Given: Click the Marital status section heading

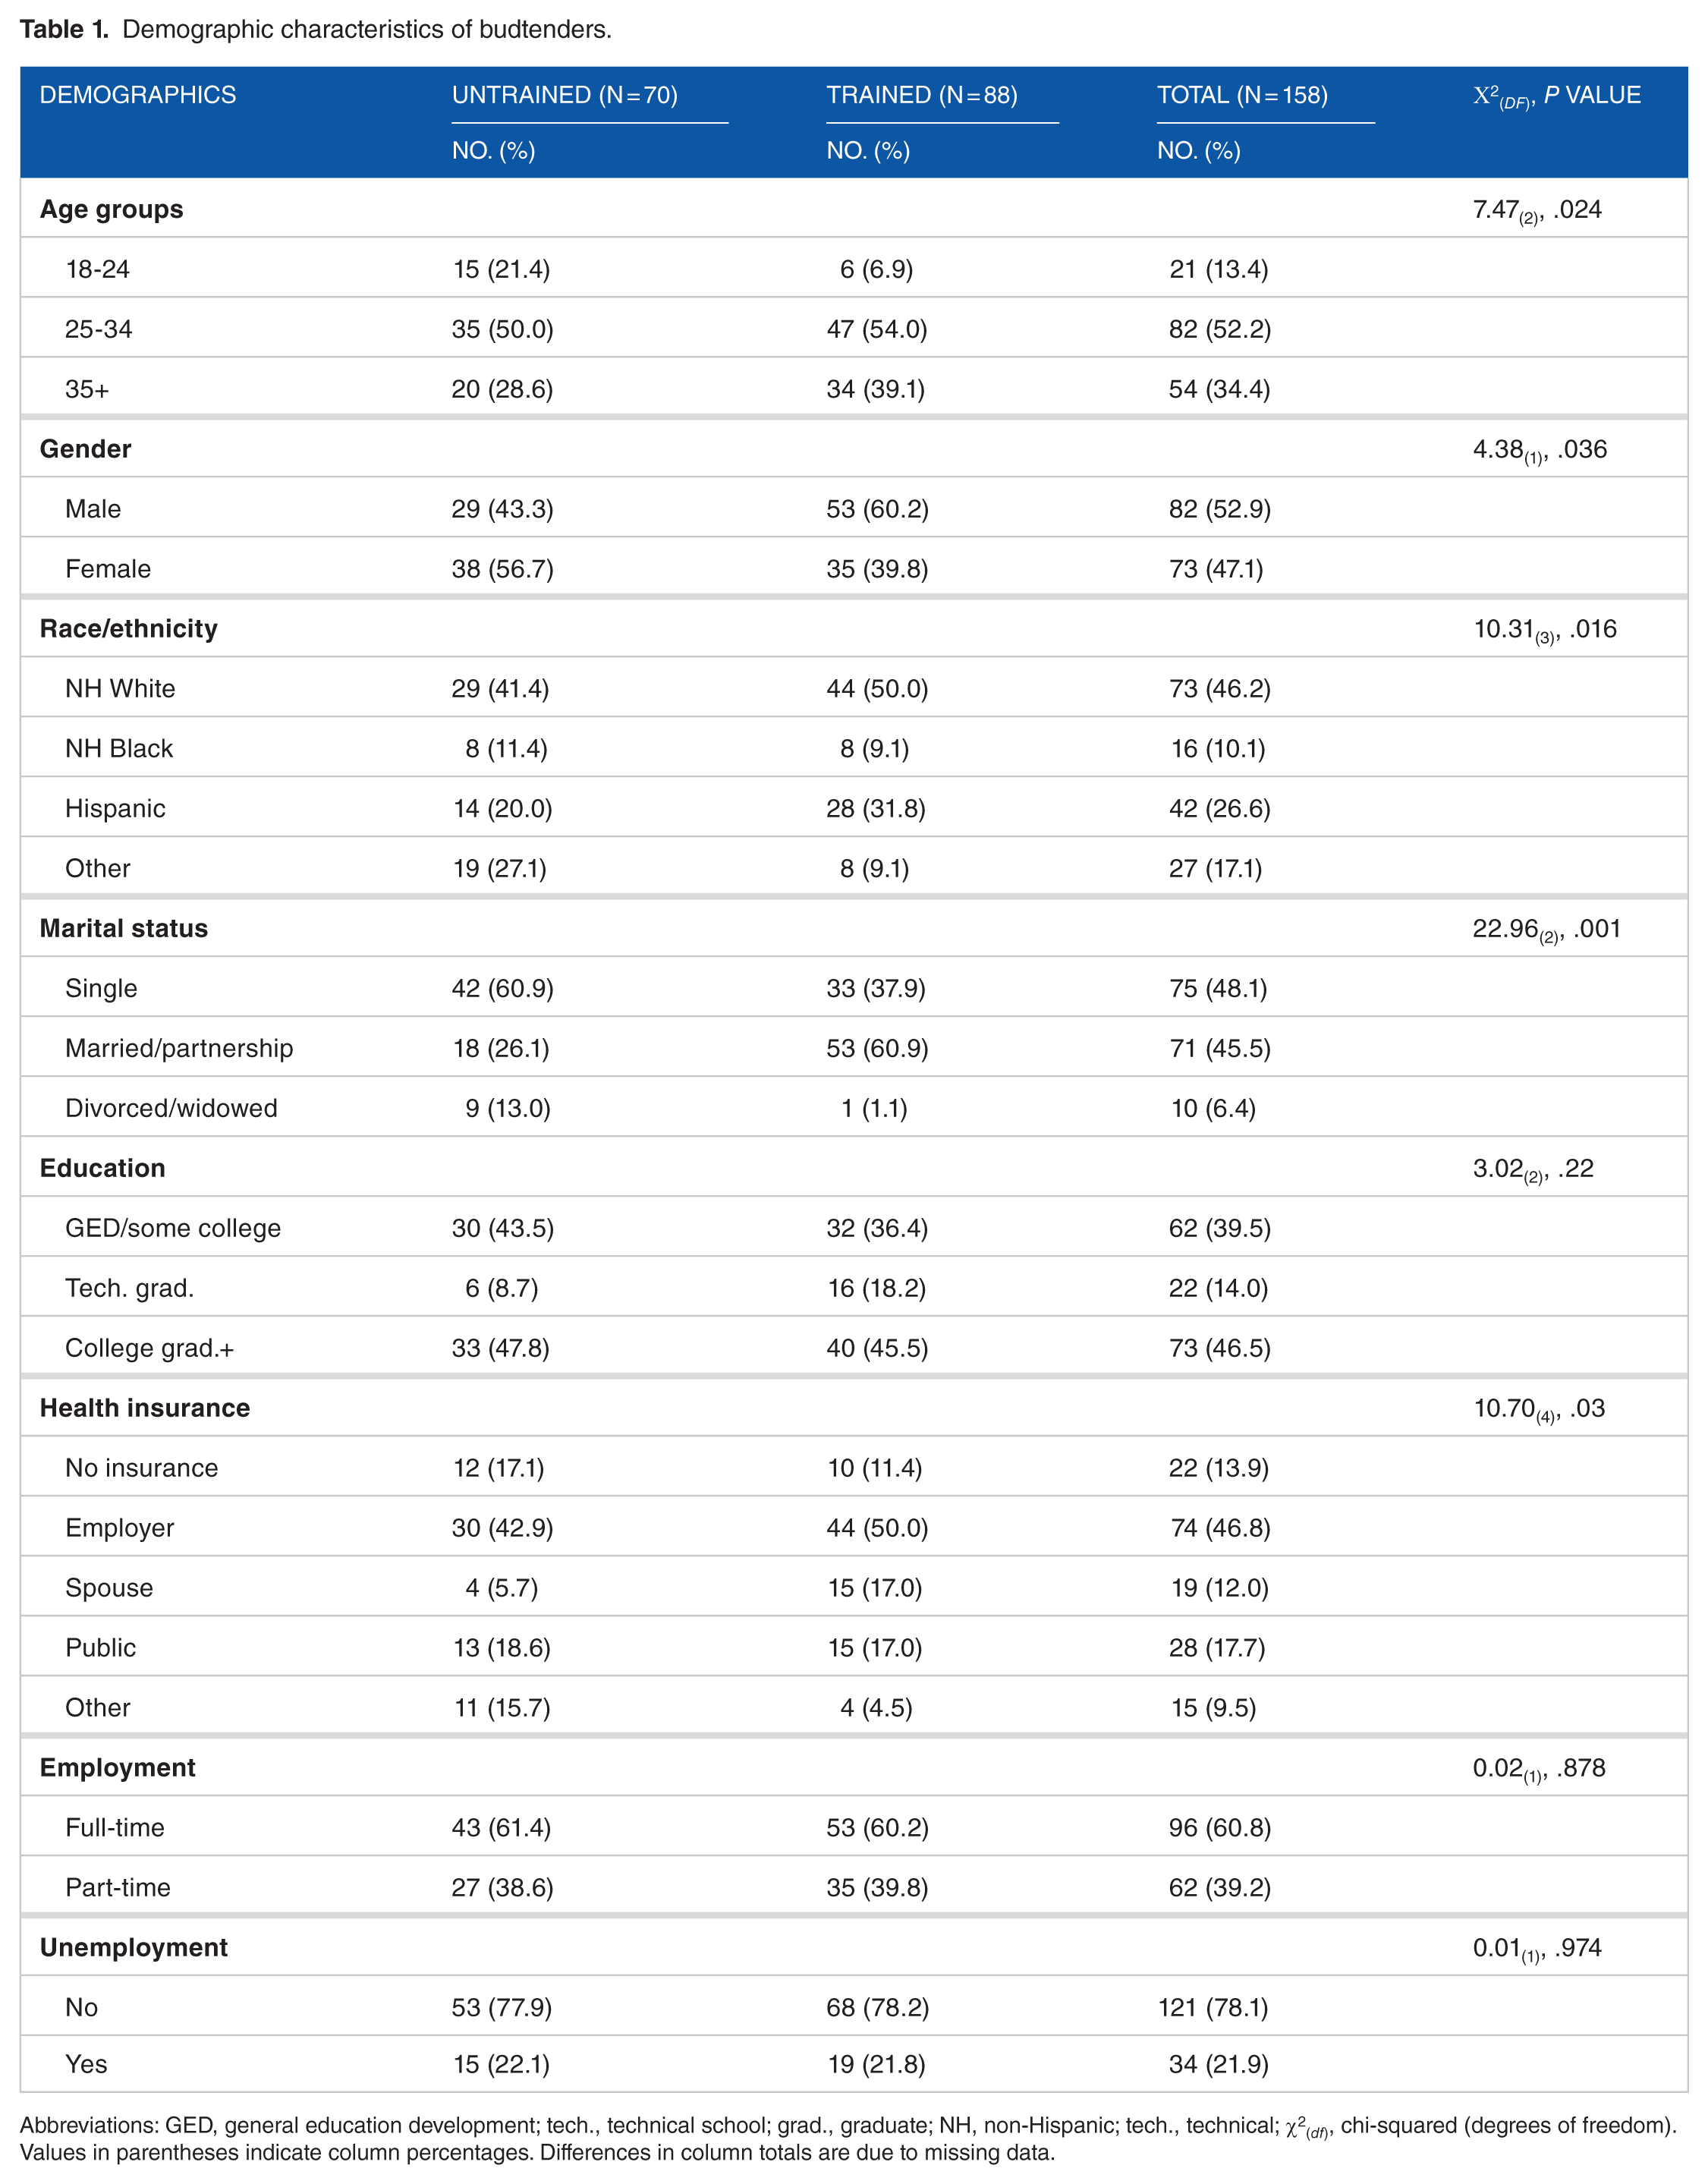Looking at the screenshot, I should pos(124,929).
